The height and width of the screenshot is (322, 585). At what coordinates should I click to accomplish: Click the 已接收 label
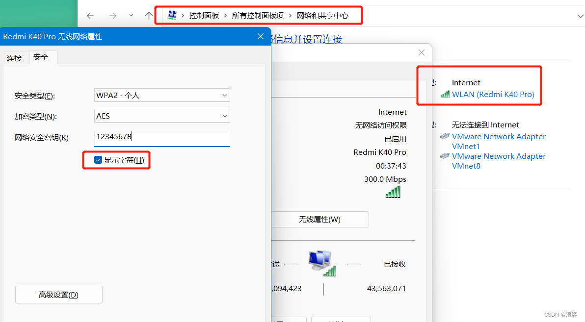tap(395, 264)
